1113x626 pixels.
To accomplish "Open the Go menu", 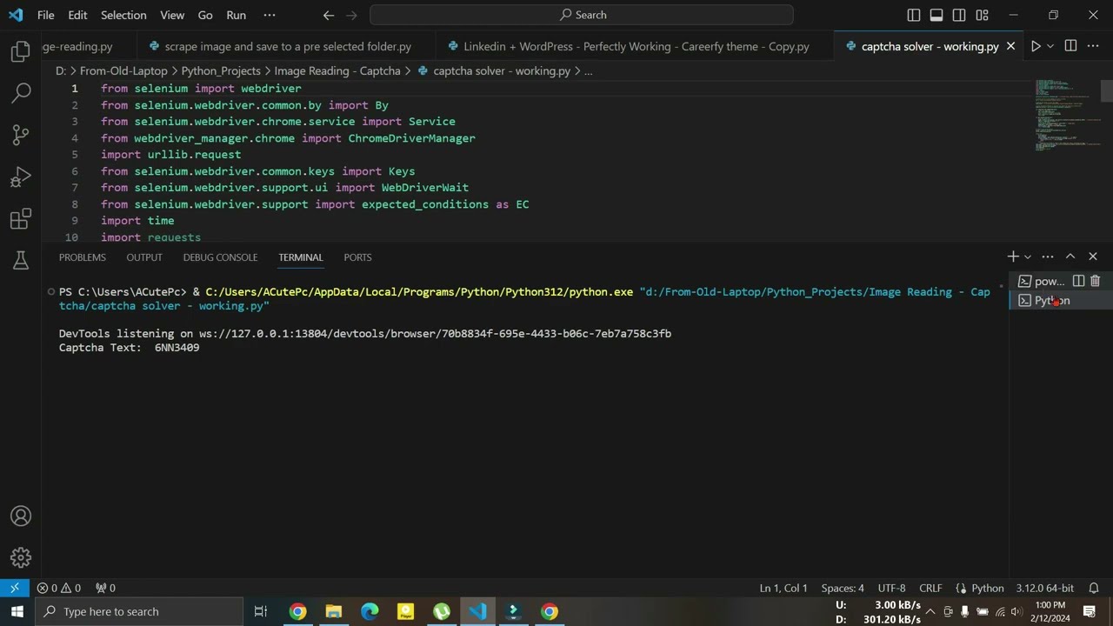I will [x=205, y=15].
